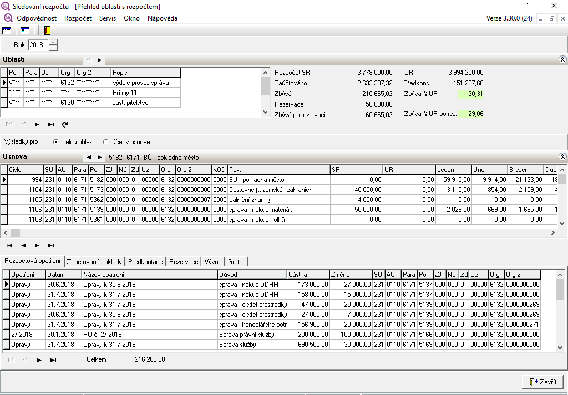Decrease the Rok year spinner value
Screen dimensions: 568x395
[x=53, y=48]
